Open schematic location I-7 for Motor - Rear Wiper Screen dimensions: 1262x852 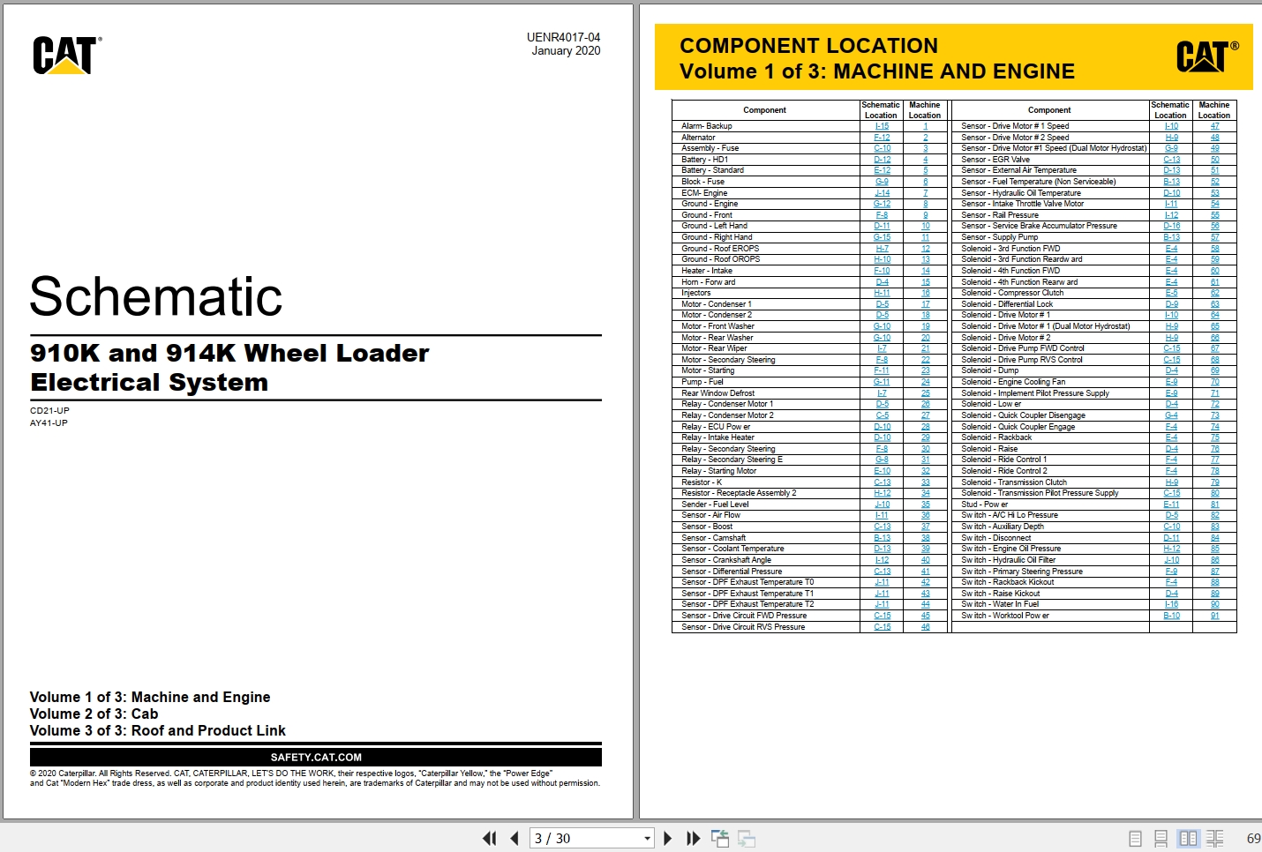click(882, 348)
